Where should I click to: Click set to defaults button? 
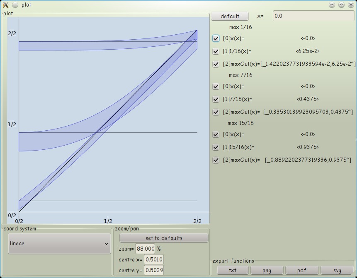[x=164, y=238]
